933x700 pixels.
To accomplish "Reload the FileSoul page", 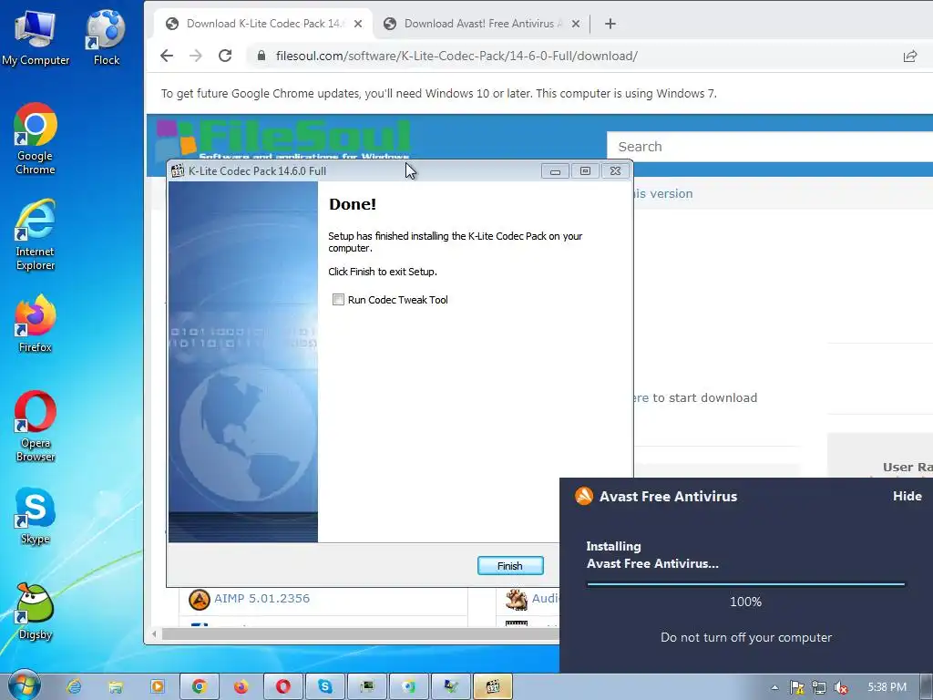I will point(225,56).
